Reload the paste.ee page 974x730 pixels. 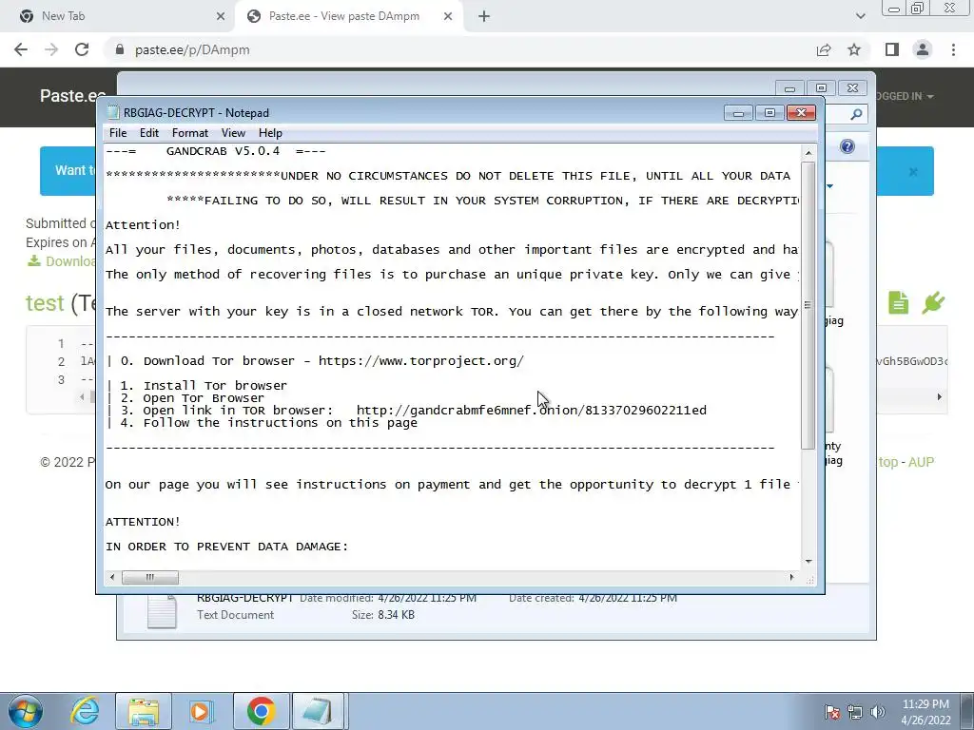(x=82, y=49)
